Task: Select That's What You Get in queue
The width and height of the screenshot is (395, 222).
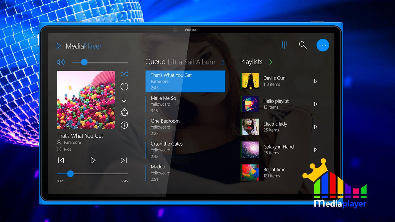Action: (185, 81)
